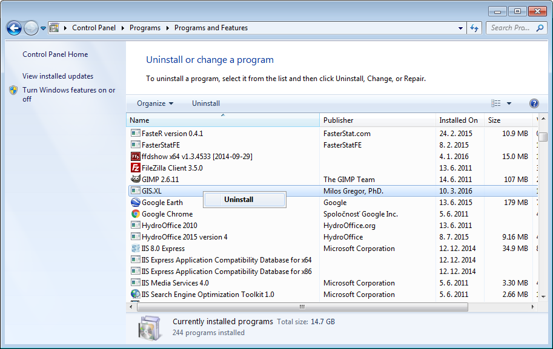The image size is (553, 349).
Task: Click the shield icon beside Windows features
Action: tap(13, 90)
